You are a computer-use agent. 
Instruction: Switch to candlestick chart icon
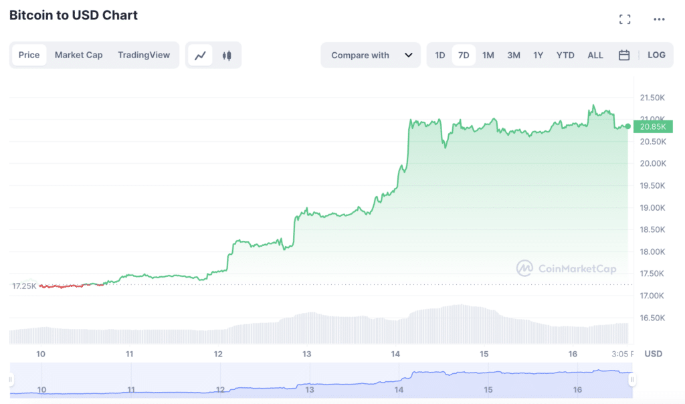click(227, 56)
